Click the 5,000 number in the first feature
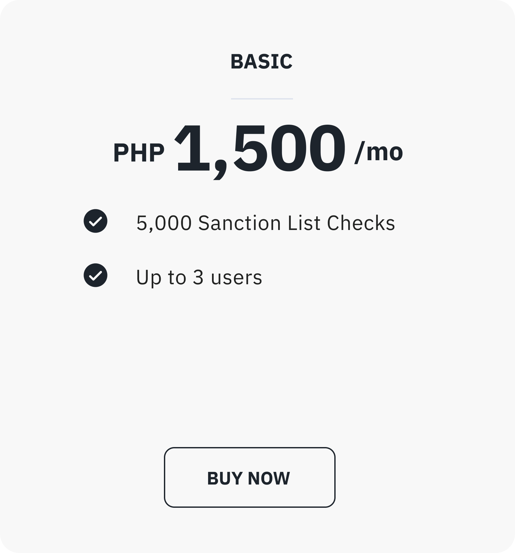The height and width of the screenshot is (553, 515). (x=164, y=223)
